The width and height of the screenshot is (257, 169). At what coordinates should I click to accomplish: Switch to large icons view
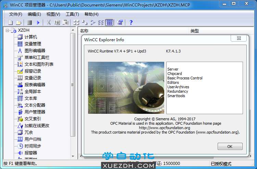pyautogui.click(x=76, y=22)
